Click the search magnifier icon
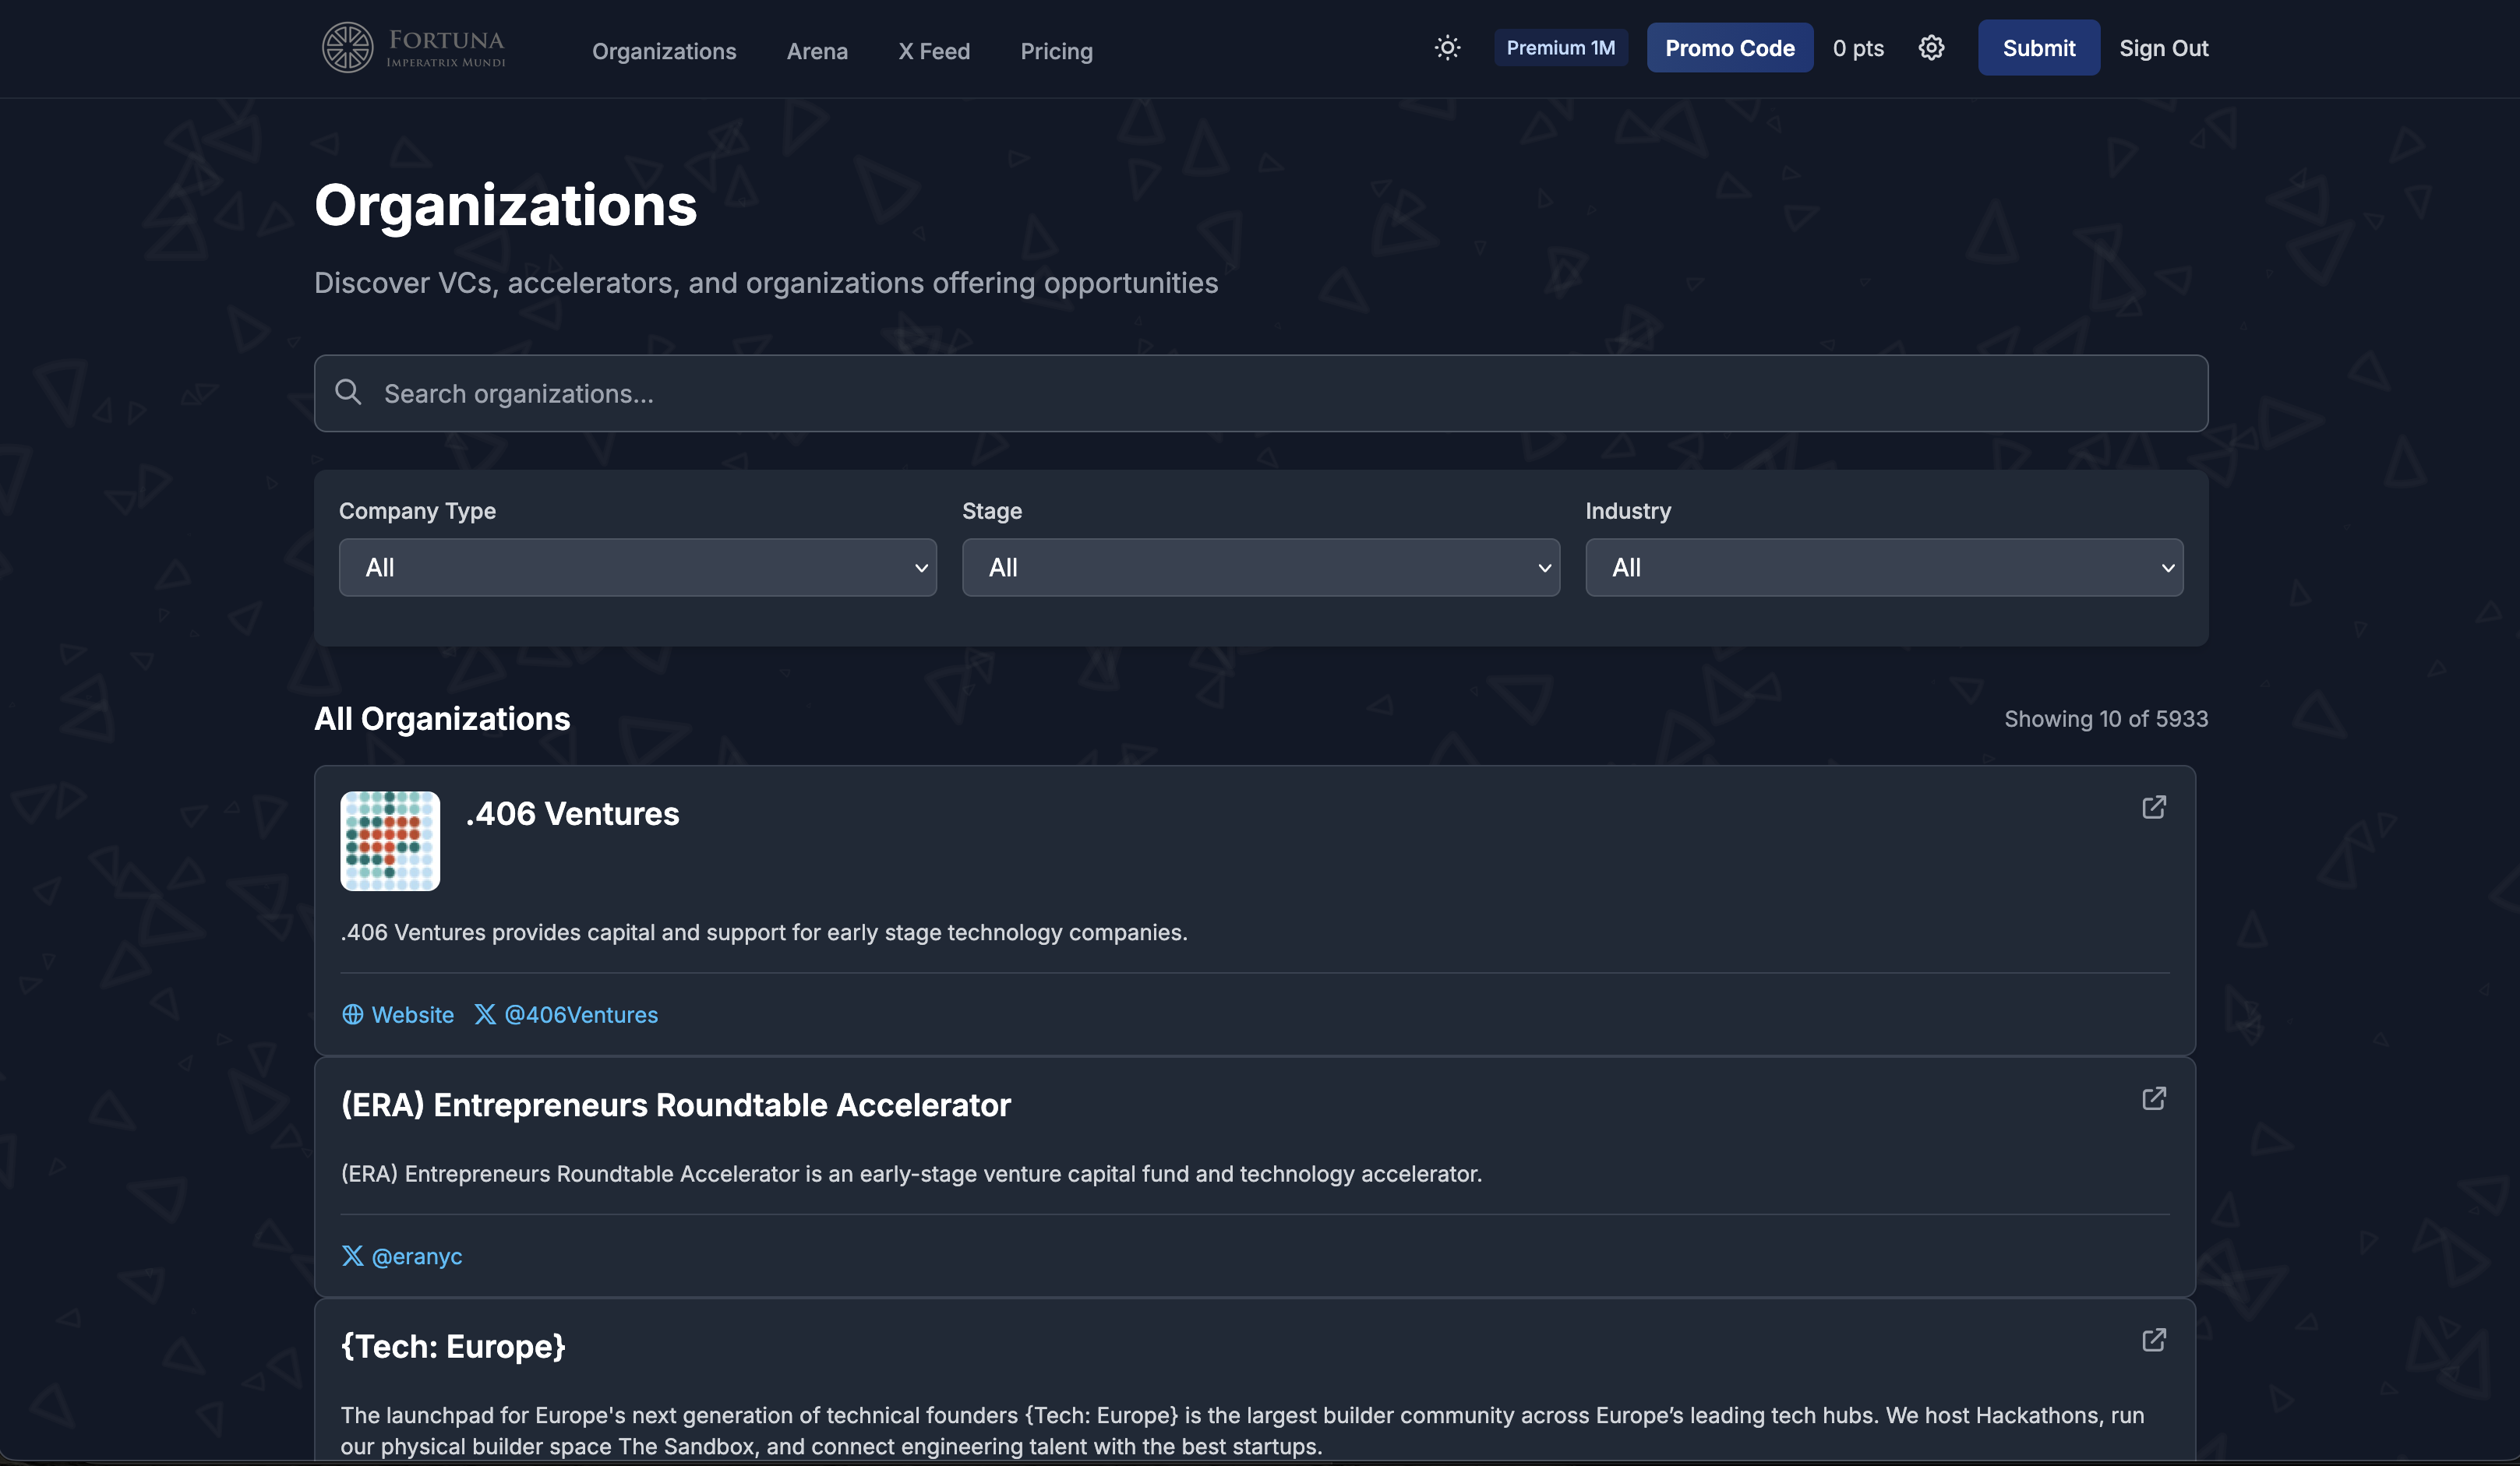Image resolution: width=2520 pixels, height=1466 pixels. pos(348,392)
